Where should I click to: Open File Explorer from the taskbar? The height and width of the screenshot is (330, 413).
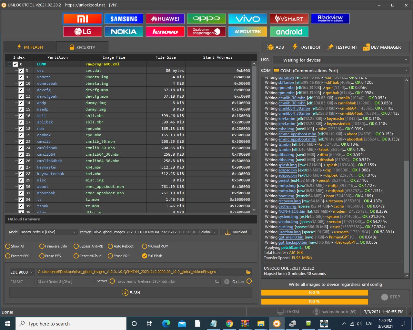261,324
